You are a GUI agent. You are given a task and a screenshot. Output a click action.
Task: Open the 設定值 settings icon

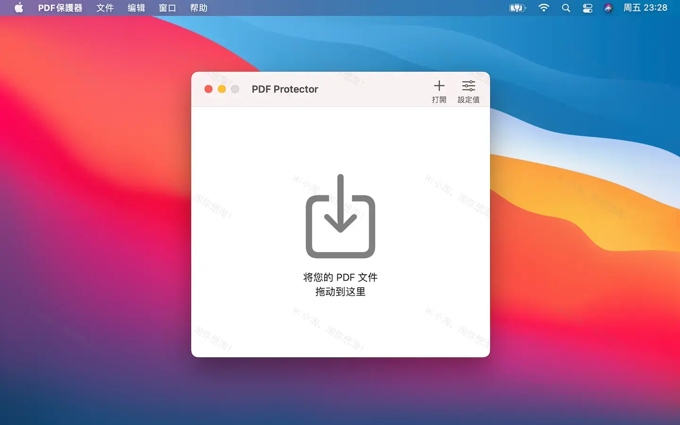468,86
